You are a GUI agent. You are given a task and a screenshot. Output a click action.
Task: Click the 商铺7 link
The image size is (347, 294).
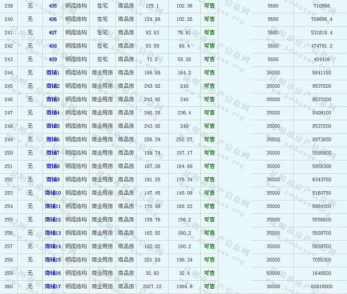click(53, 152)
